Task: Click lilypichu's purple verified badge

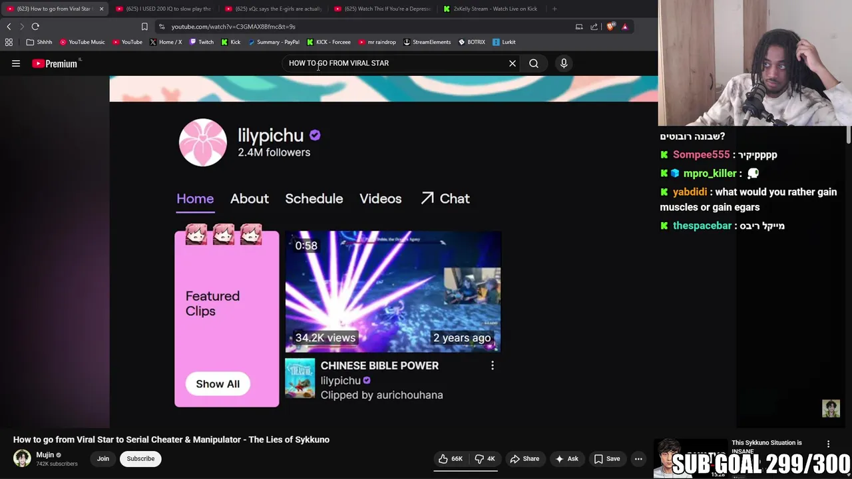Action: click(315, 135)
